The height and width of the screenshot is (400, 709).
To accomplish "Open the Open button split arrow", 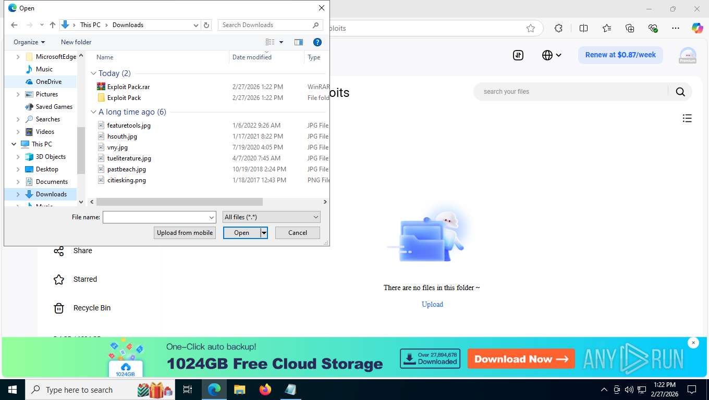I will tap(264, 233).
